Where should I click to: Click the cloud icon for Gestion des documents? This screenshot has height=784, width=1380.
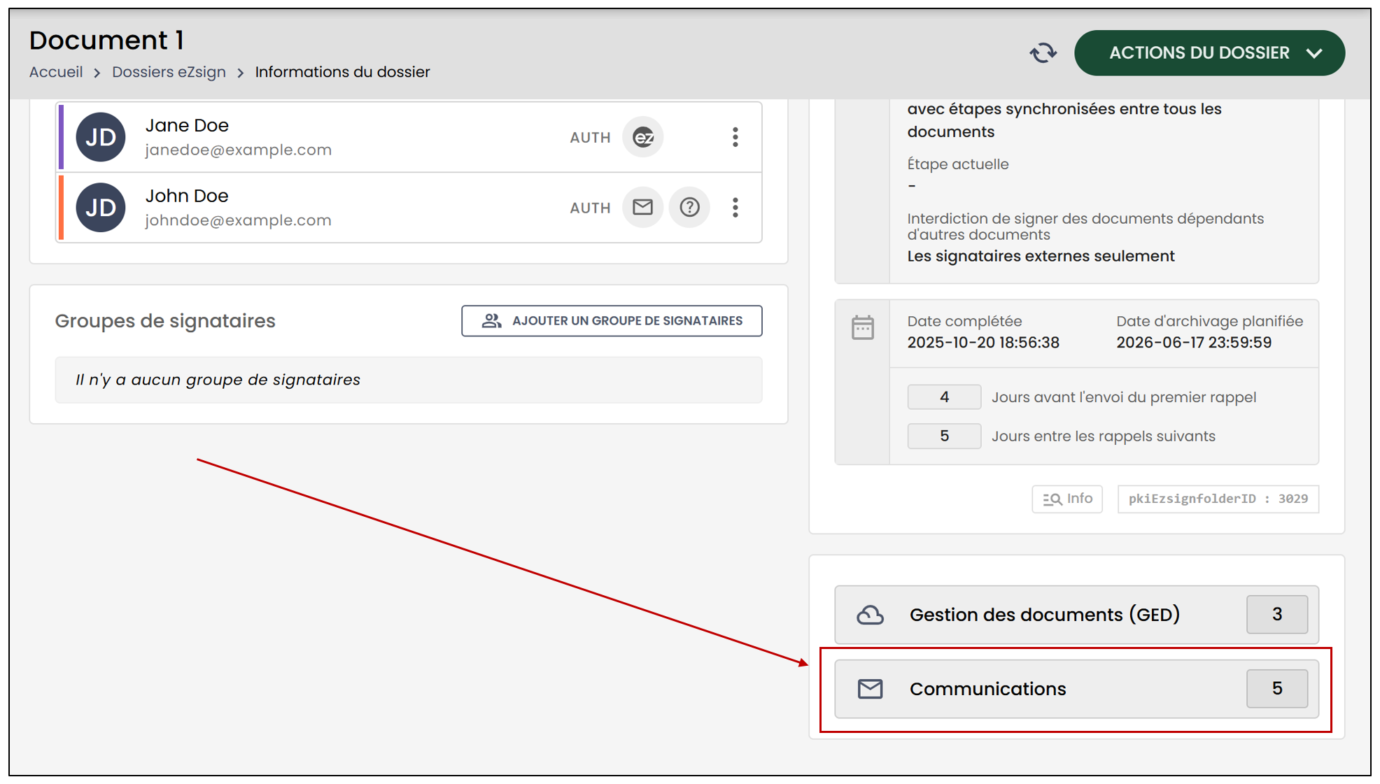[870, 615]
